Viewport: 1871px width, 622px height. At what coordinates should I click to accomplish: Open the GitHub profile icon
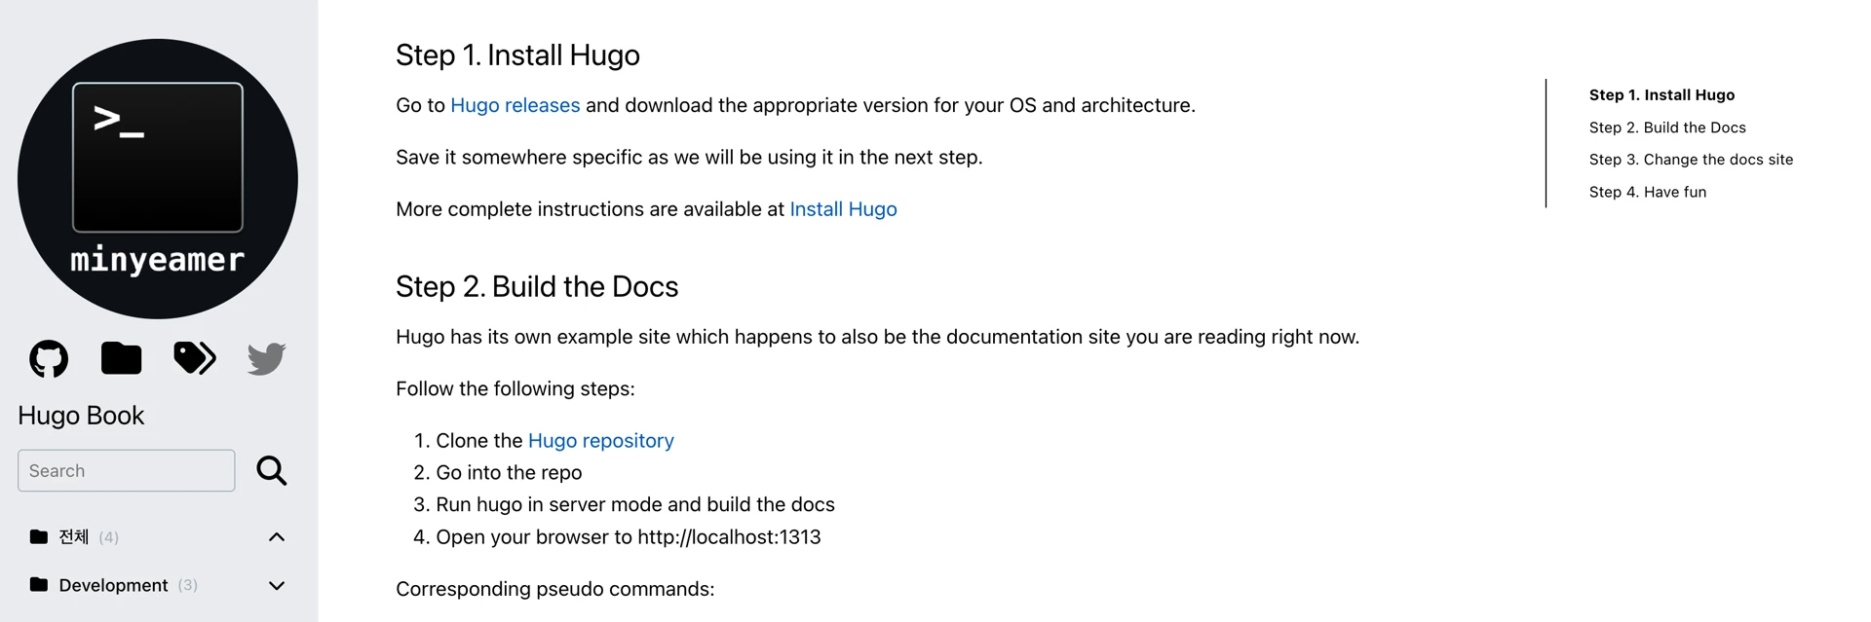[x=49, y=358]
